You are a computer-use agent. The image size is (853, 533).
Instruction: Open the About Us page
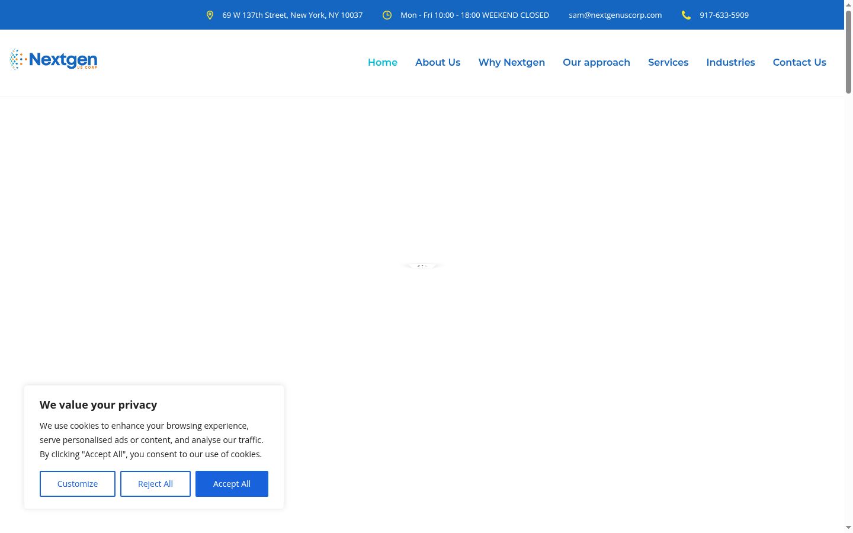click(438, 62)
